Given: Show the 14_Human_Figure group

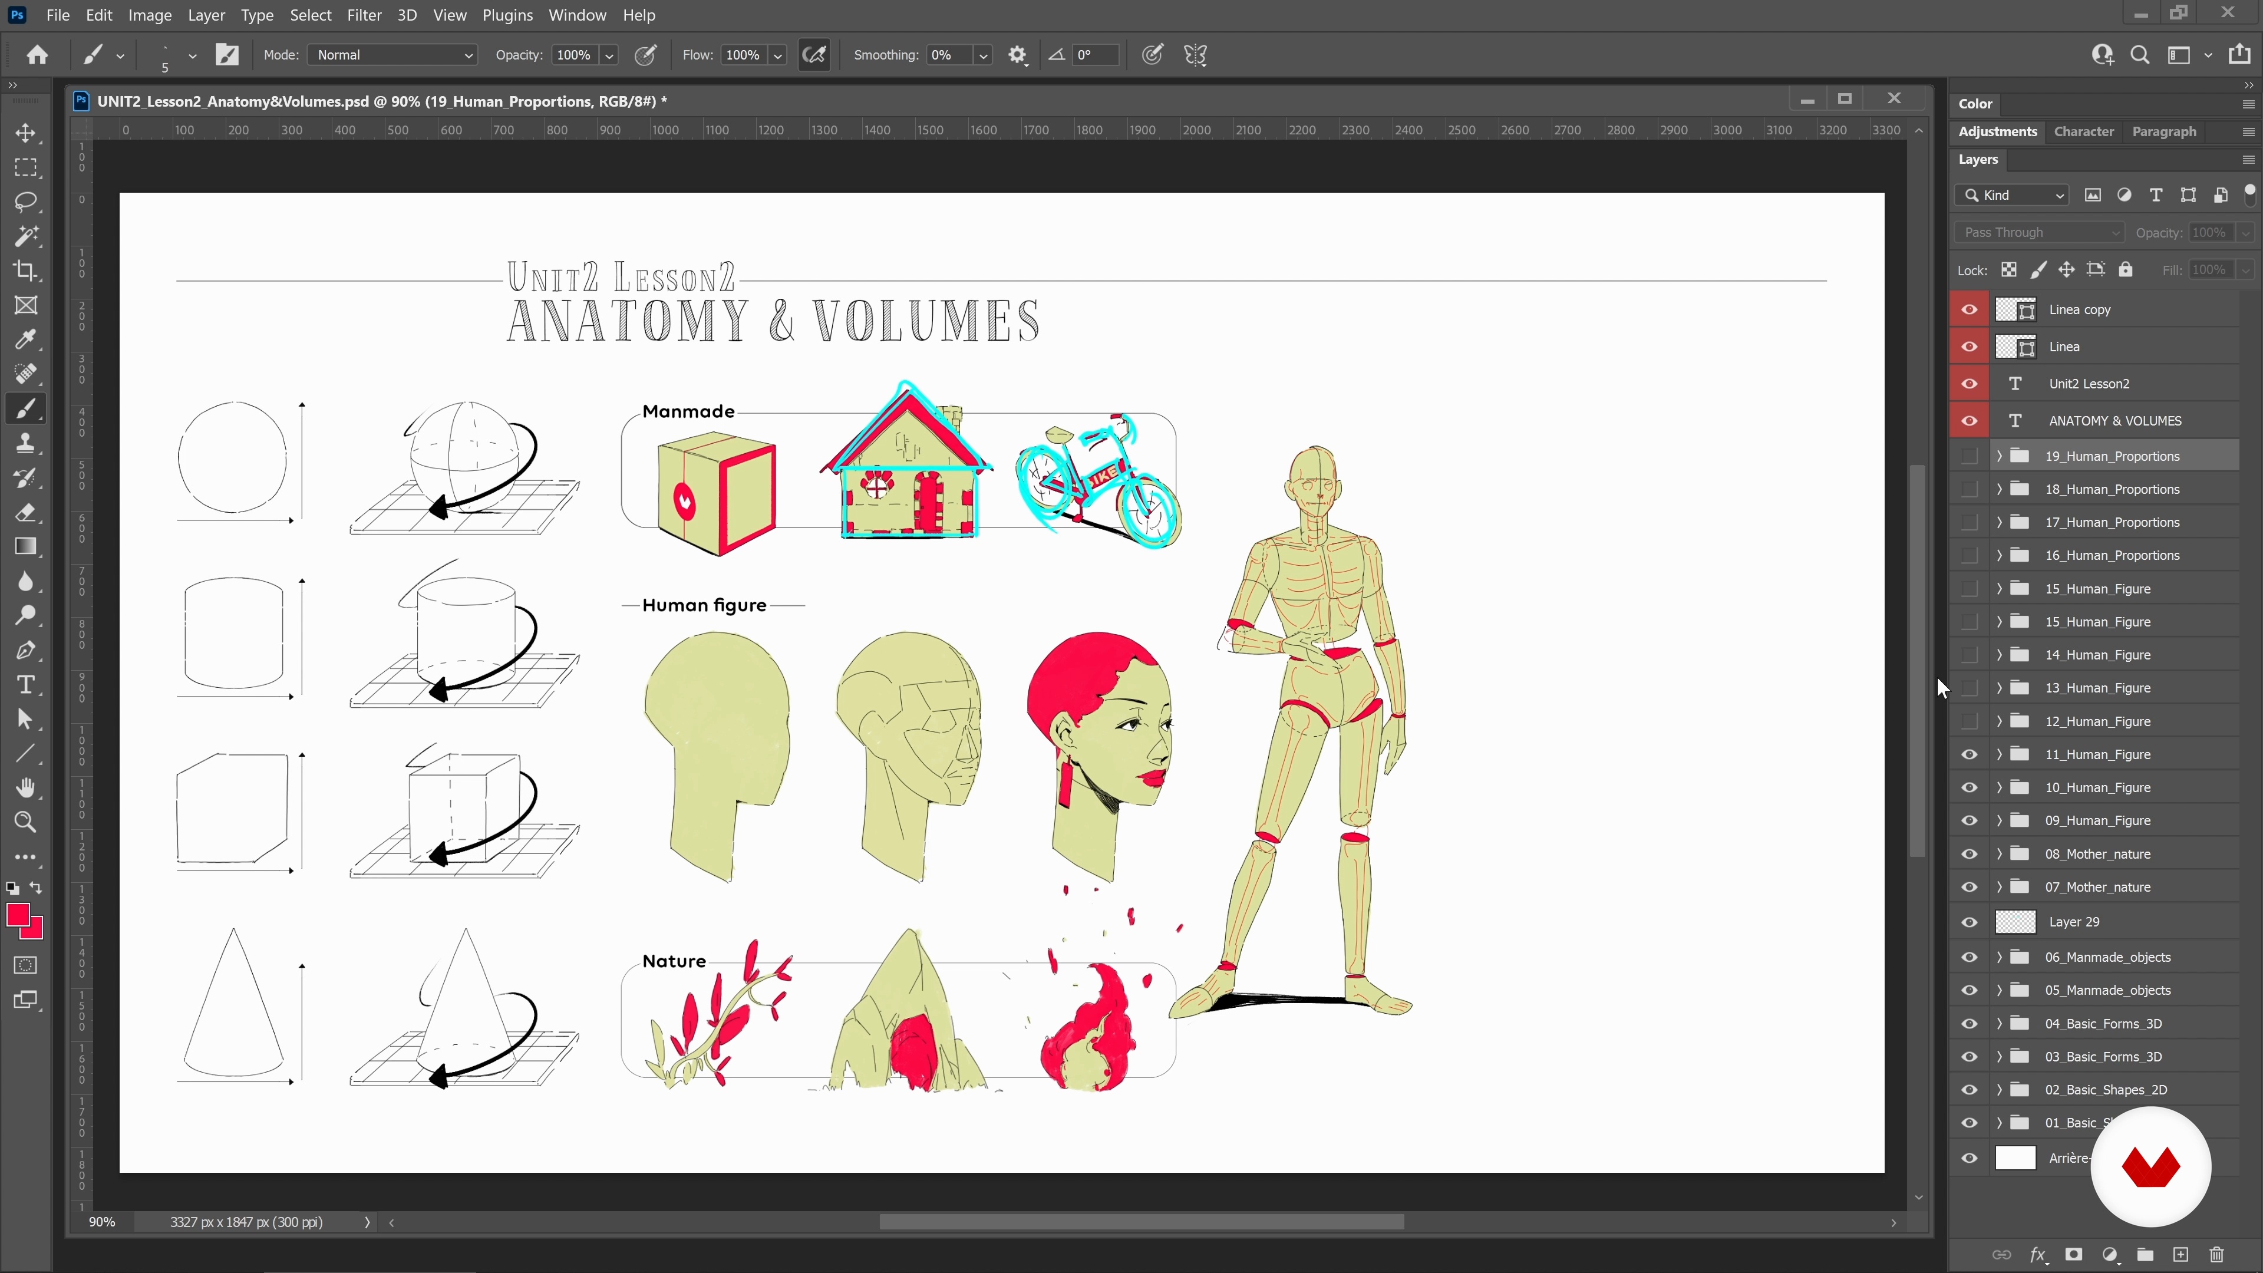Looking at the screenshot, I should tap(1970, 655).
